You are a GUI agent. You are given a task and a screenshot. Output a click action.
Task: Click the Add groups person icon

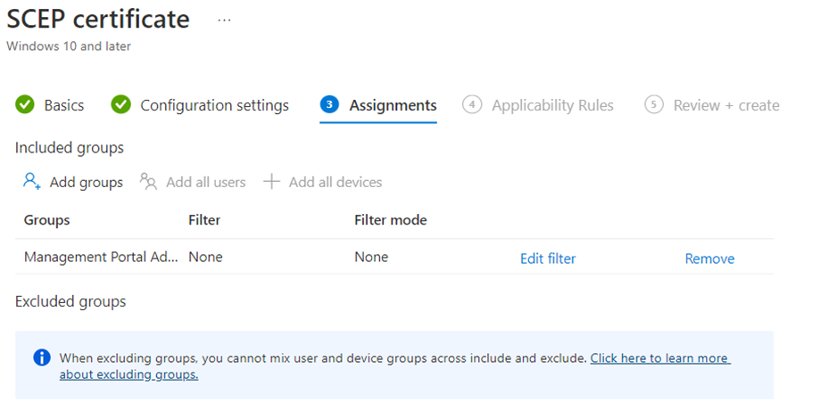32,182
